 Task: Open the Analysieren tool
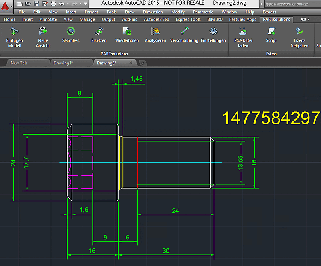coord(155,32)
